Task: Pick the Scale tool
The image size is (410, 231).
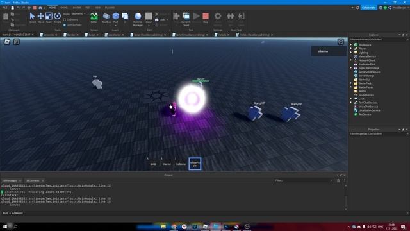Action: point(49,18)
